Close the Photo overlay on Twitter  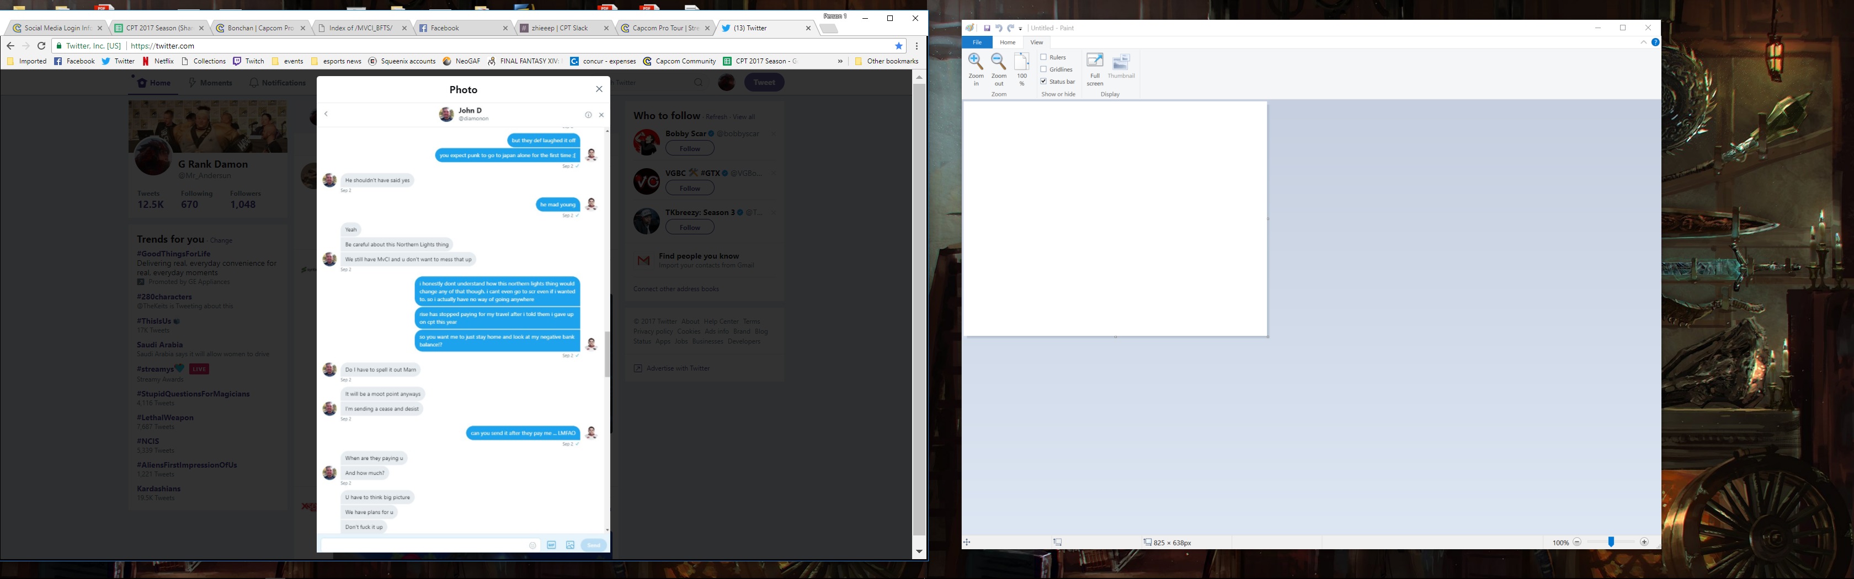(x=599, y=89)
